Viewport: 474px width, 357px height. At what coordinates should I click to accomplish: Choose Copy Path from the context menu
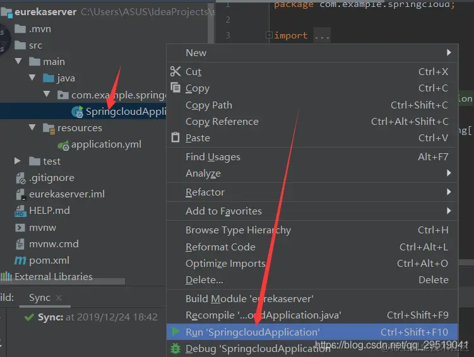coord(312,105)
